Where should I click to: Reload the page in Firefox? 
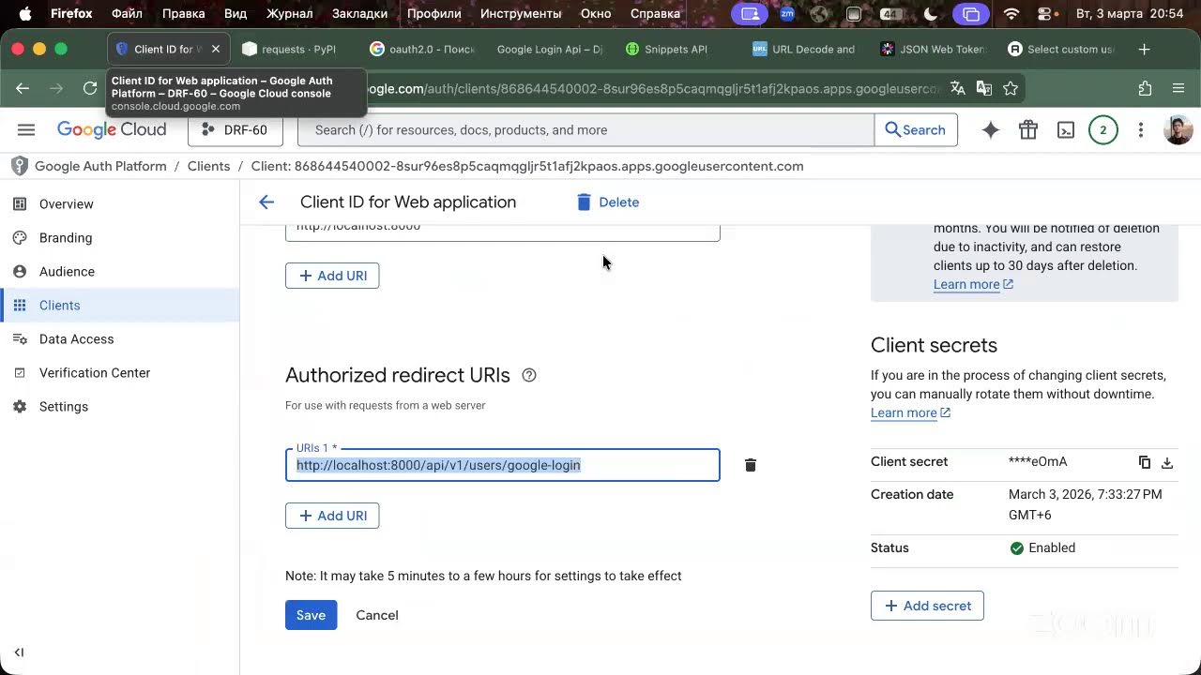point(90,88)
